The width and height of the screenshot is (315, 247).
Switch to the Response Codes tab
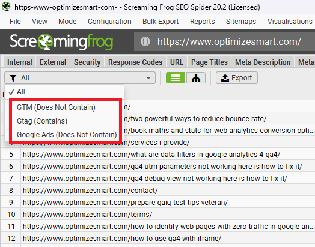click(x=135, y=62)
